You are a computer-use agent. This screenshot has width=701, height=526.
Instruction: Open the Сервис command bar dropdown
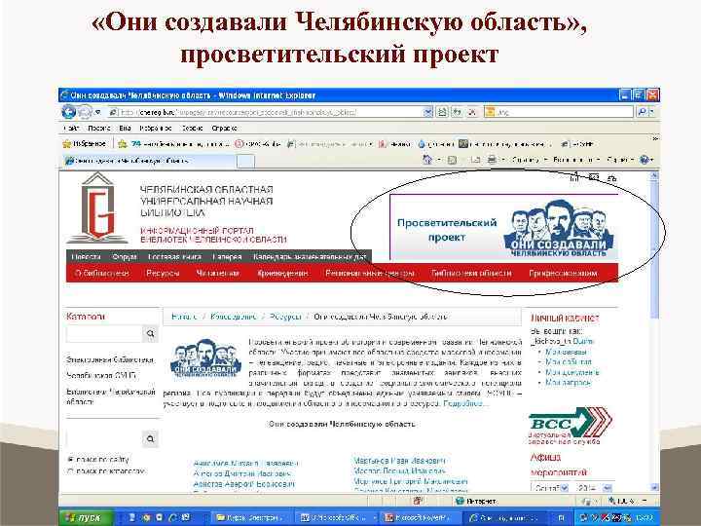tap(620, 159)
